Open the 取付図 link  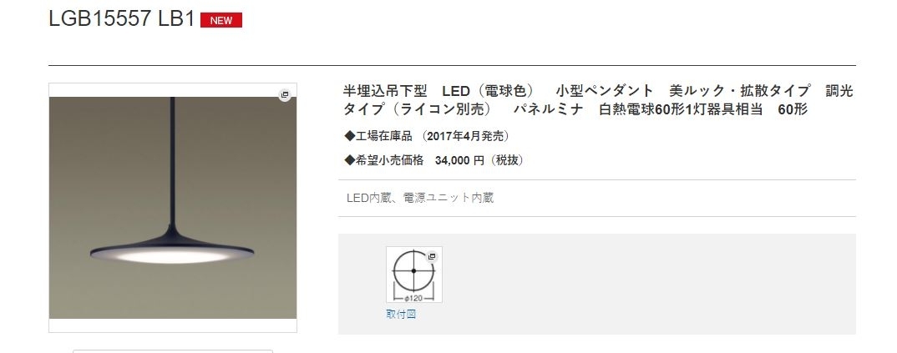[400, 314]
